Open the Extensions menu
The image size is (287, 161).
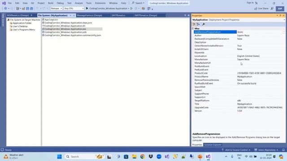[x=100, y=3]
